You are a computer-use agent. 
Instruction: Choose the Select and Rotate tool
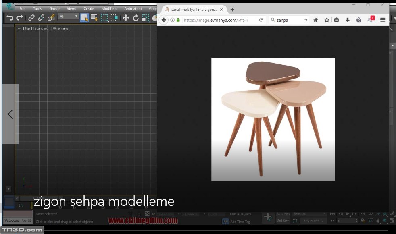(136, 18)
